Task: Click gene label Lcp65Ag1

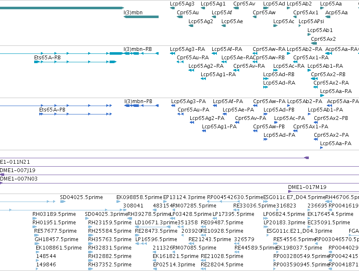Action: 213,4
